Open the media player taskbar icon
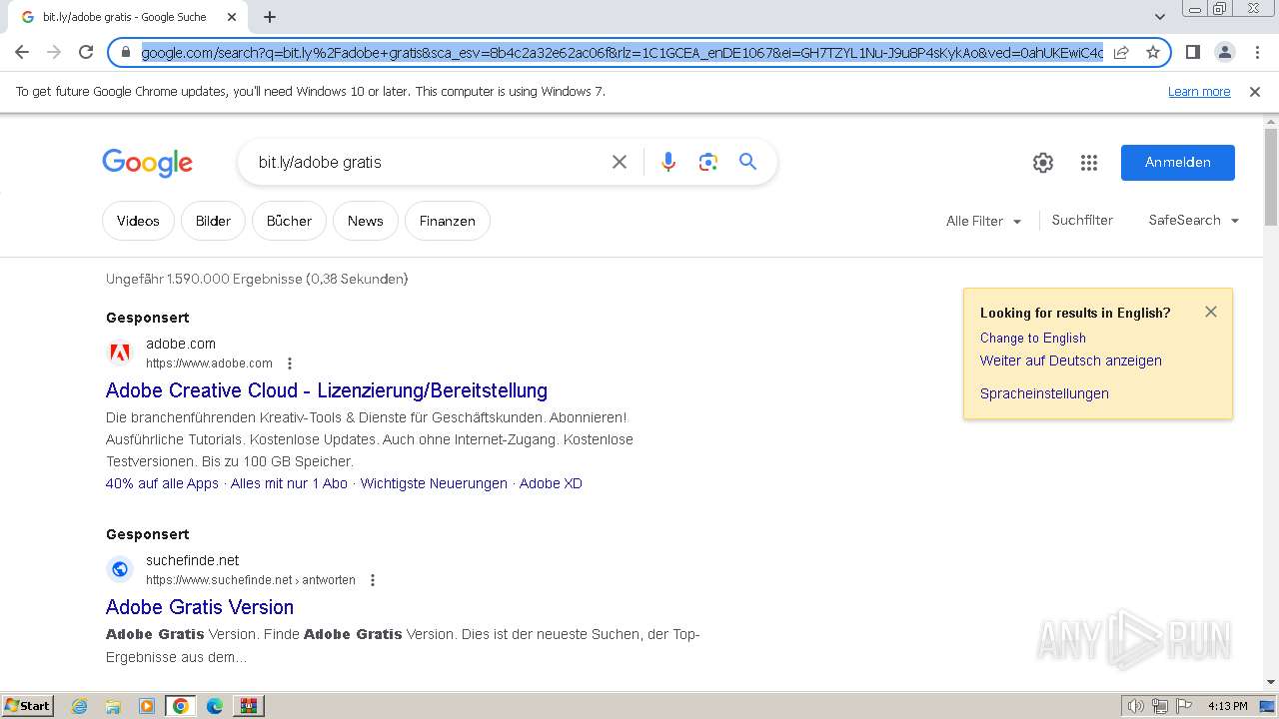 coord(147,706)
